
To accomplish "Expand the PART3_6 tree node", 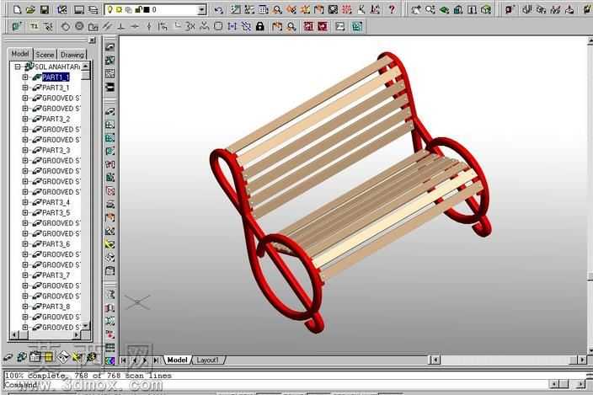I will click(25, 244).
